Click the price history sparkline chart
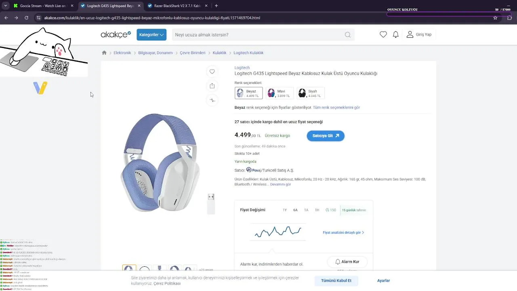Viewport: 517px width, 291px height. [x=278, y=232]
